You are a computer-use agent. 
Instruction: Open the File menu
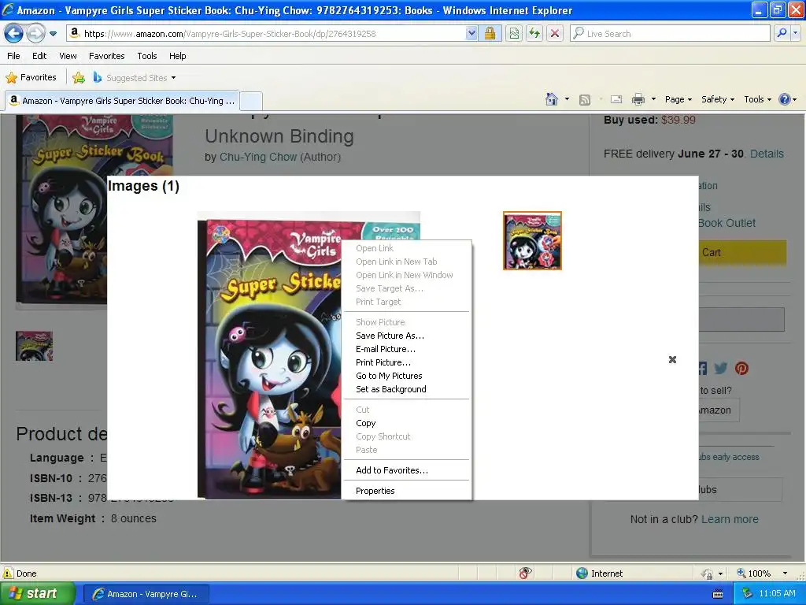14,56
